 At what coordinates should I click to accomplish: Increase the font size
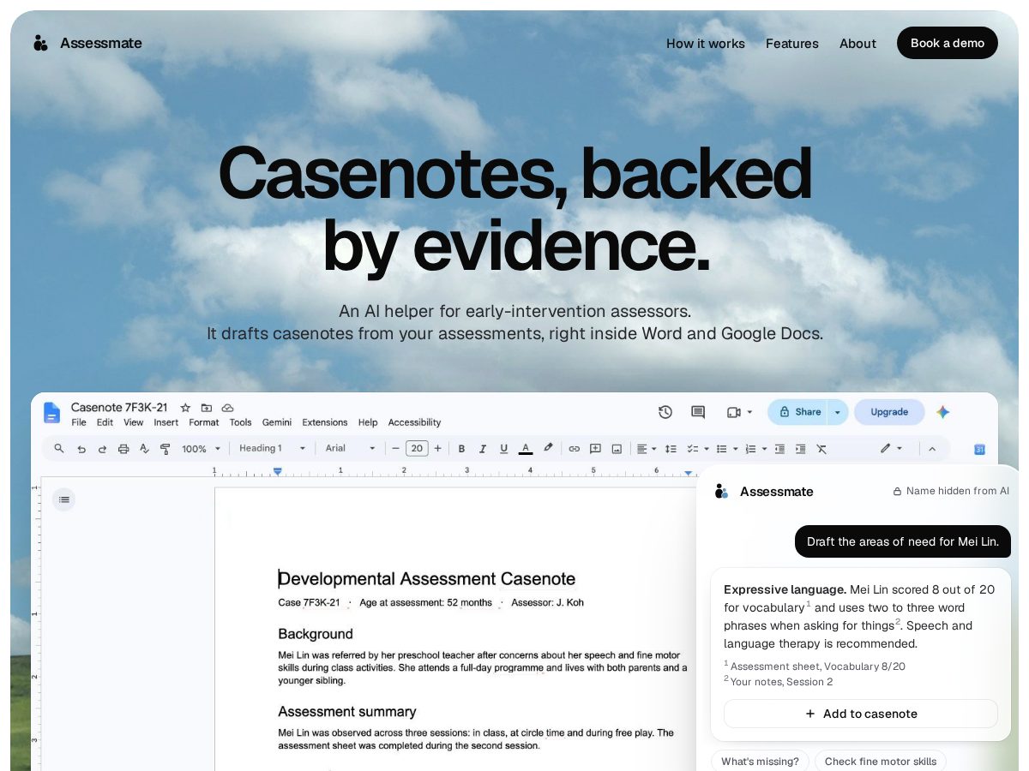[x=437, y=448]
